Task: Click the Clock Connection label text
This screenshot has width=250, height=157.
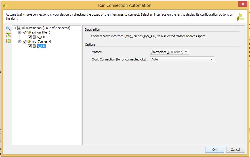Action: click(x=120, y=59)
